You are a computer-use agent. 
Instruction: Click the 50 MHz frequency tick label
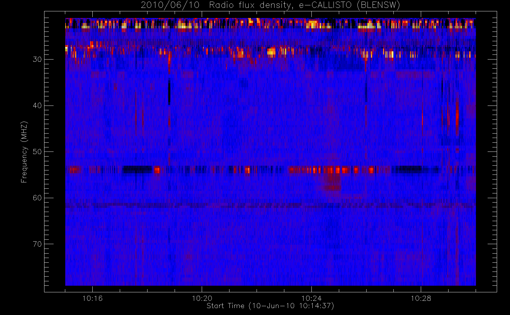(37, 152)
